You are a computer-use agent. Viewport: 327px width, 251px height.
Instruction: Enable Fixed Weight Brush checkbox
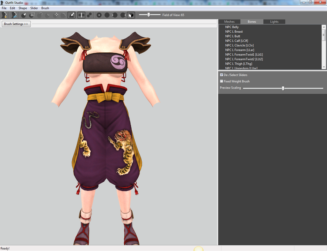pos(221,81)
